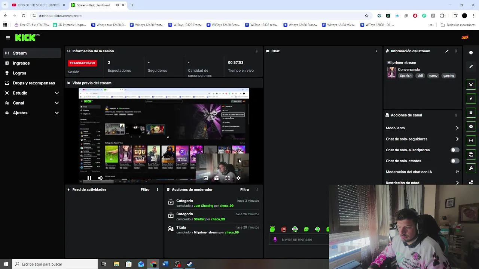Open Todos los marcadores bookmarks folder
This screenshot has width=479, height=269.
(458, 25)
